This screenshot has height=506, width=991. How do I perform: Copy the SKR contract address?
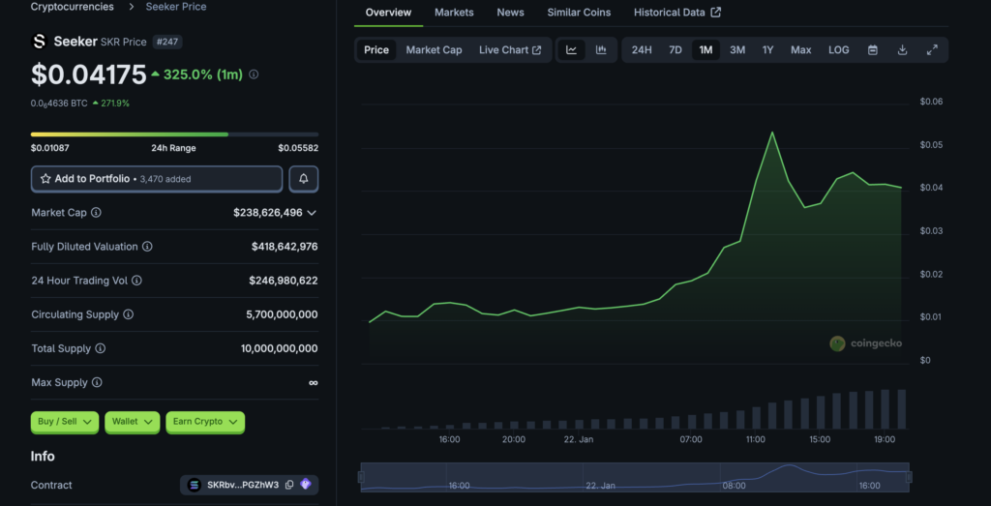289,485
